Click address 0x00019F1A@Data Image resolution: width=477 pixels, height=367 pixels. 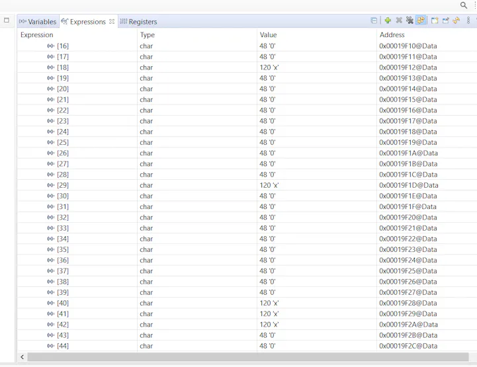pyautogui.click(x=408, y=153)
